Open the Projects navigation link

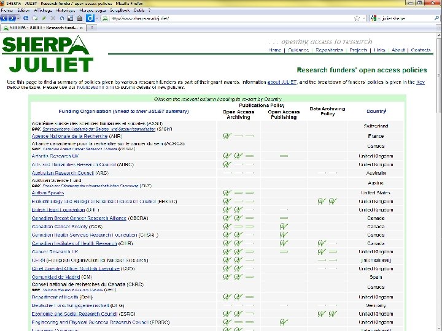tap(359, 50)
